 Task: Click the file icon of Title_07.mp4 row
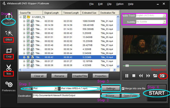(32, 45)
